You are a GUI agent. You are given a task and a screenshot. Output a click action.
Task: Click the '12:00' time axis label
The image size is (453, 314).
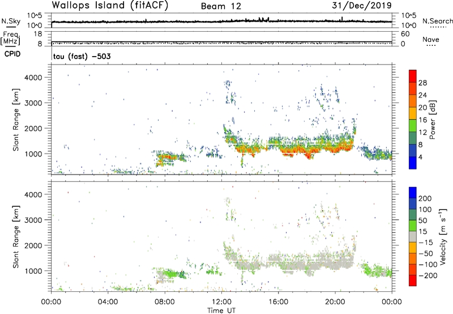(221, 302)
